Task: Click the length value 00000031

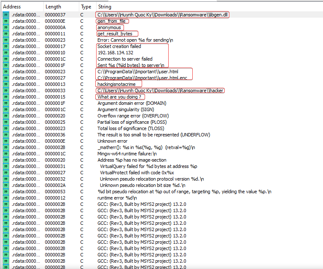Action: click(55, 166)
